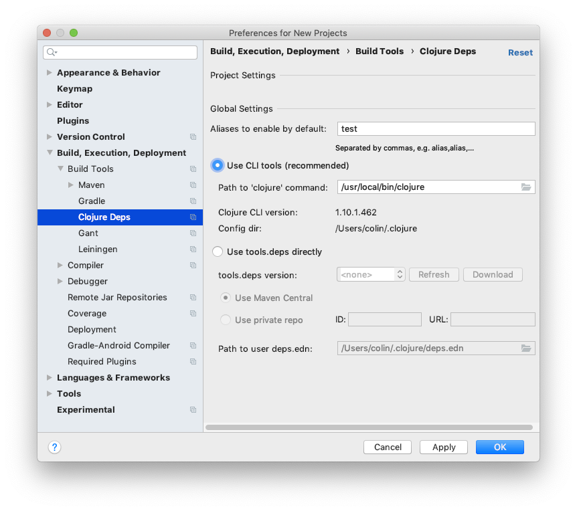
Task: Select Use CLI tools (recommended) radio
Action: point(218,165)
